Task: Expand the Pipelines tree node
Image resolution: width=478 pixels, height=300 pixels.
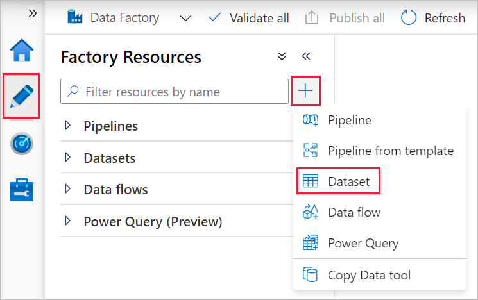Action: click(x=68, y=126)
